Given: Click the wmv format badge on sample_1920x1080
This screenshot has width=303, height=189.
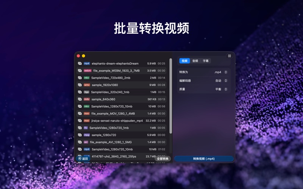Looking at the screenshot, I should [x=87, y=85].
